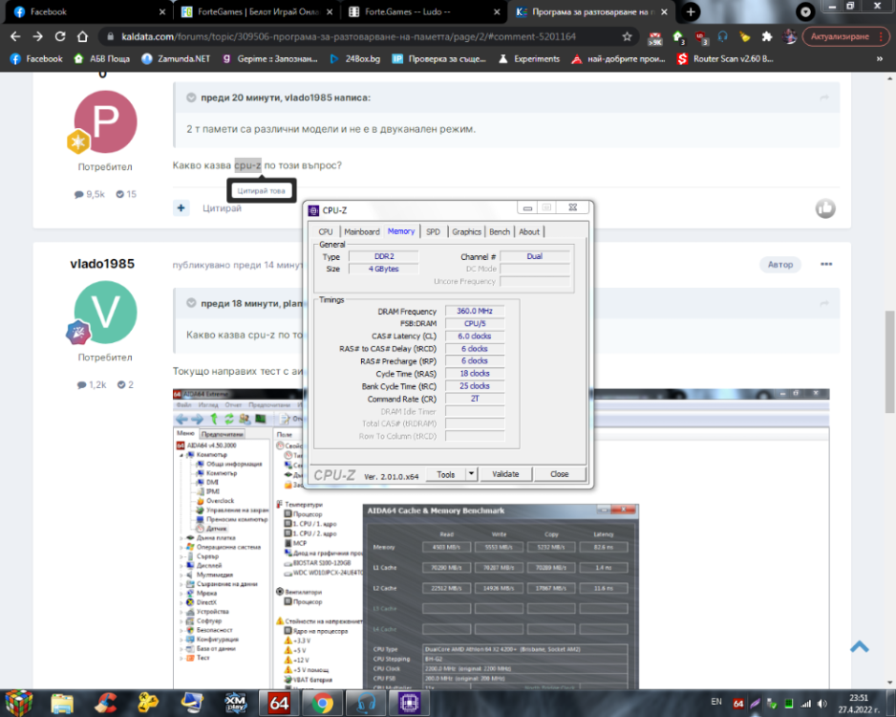This screenshot has height=717, width=896.
Task: Open the blue headset extension
Action: (723, 36)
